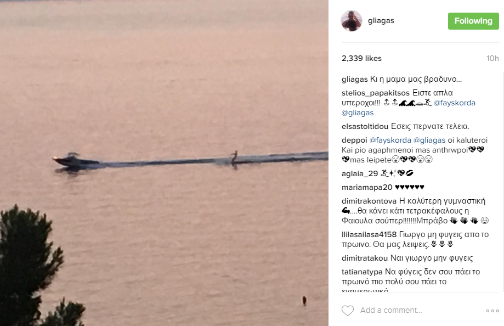Go to dimitrakontova's profile
Screen dimensions: 504x326
click(x=369, y=201)
